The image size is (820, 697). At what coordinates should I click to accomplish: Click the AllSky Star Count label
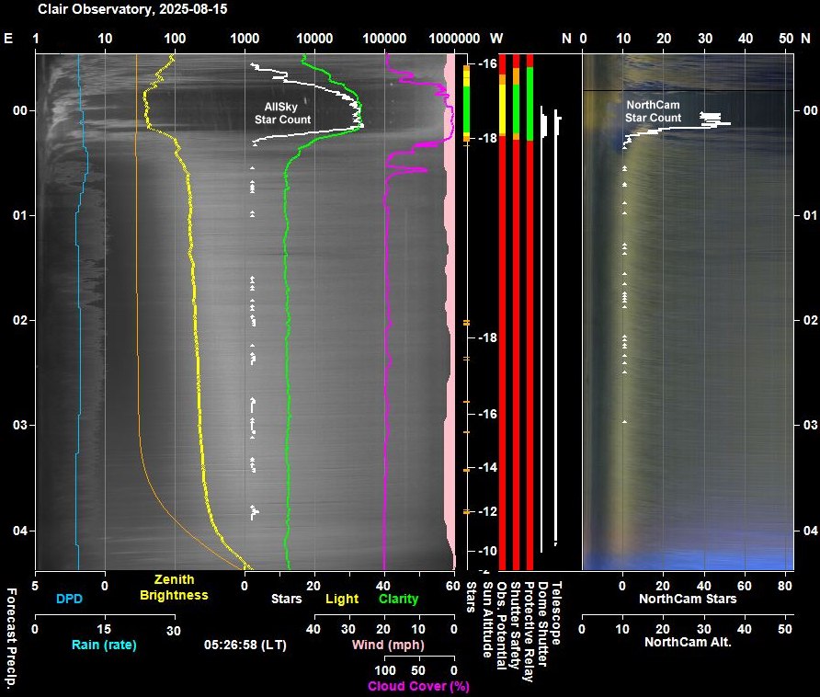pos(282,113)
